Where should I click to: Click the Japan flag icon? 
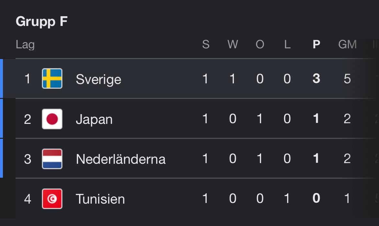point(52,119)
